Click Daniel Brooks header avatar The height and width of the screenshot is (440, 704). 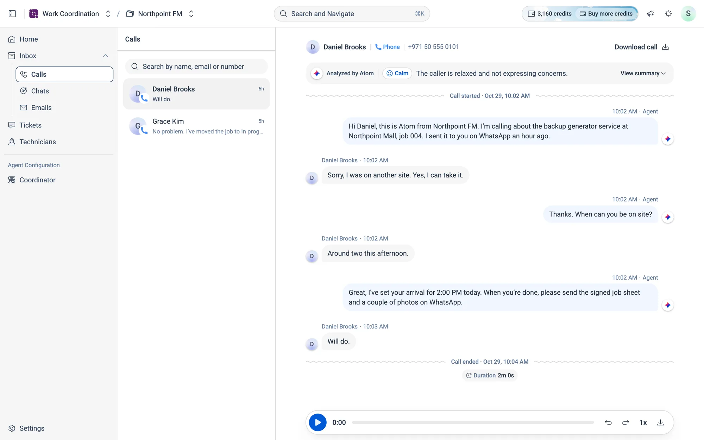coord(313,47)
